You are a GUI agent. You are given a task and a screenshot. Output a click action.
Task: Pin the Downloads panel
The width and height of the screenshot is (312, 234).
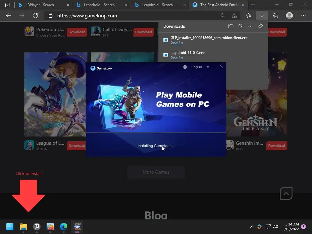260,26
